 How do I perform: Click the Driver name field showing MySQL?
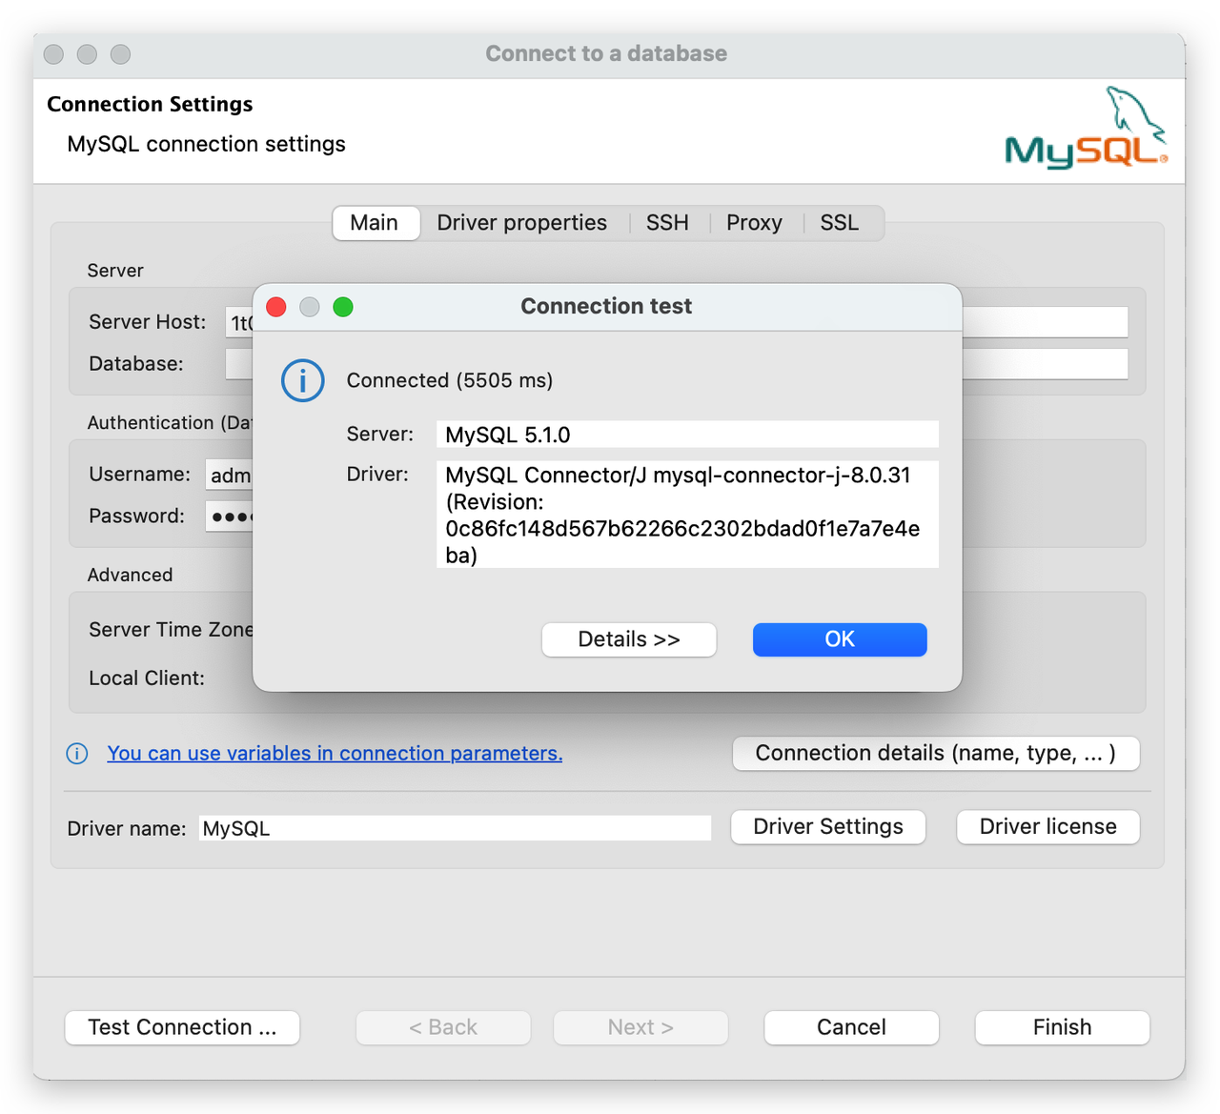pos(455,828)
